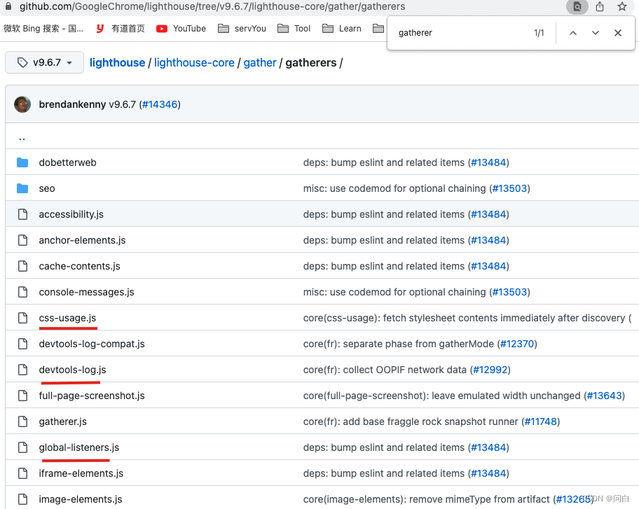
Task: Open #12370 link in devtools-log-compat row
Action: 517,344
